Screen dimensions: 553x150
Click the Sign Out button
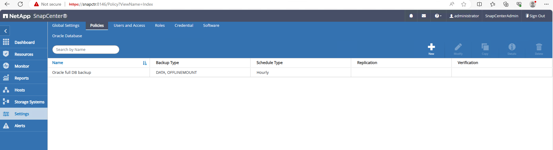535,16
